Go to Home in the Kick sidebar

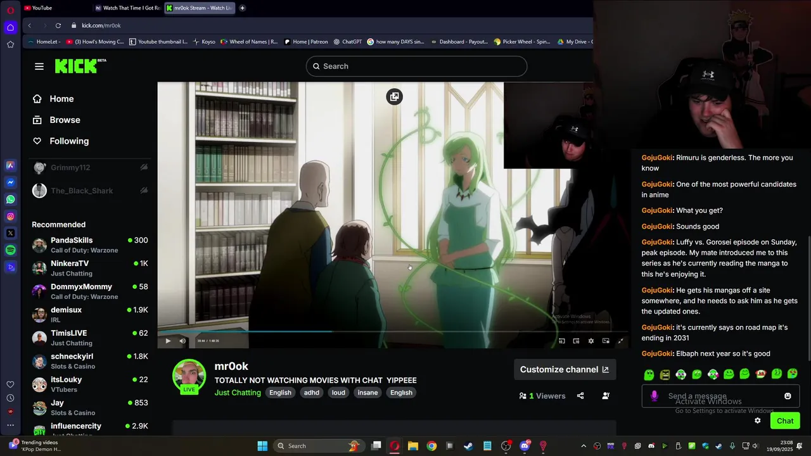coord(61,99)
